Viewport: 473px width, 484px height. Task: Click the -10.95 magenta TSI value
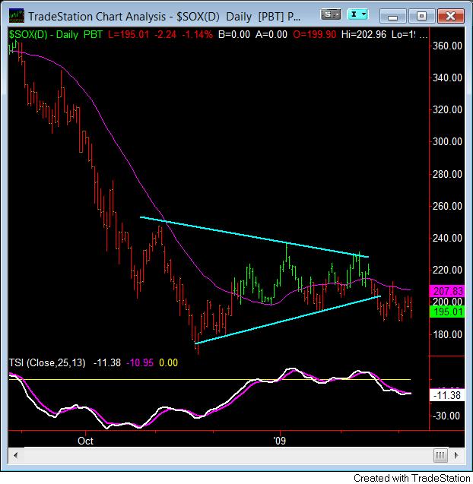click(x=140, y=362)
